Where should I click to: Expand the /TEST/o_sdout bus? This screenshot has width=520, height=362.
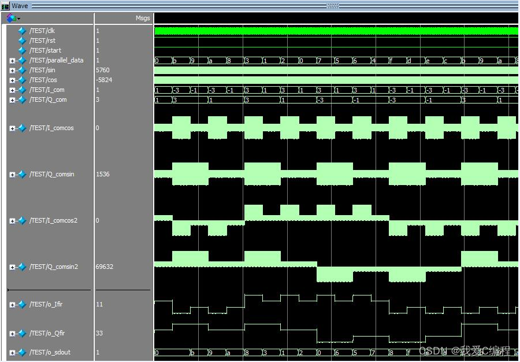point(12,353)
